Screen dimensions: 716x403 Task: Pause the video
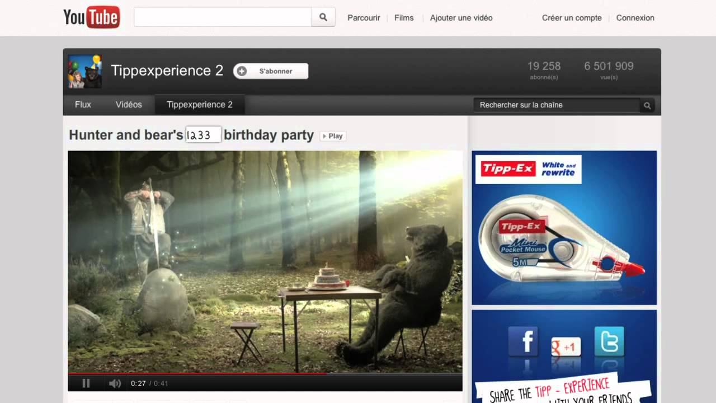pyautogui.click(x=86, y=383)
